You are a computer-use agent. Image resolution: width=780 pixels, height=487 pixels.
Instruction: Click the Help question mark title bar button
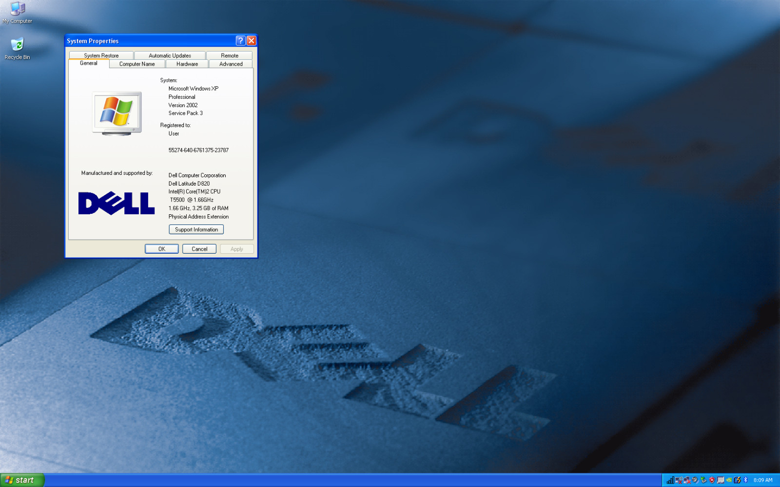(240, 40)
